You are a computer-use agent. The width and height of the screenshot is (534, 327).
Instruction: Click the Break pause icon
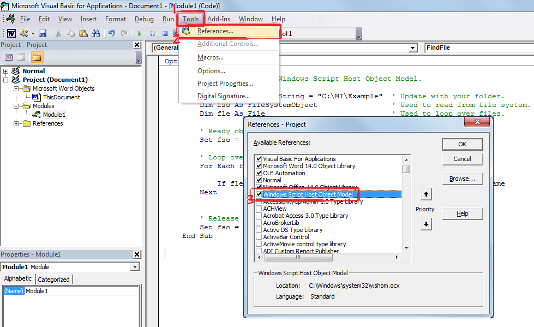(x=152, y=33)
